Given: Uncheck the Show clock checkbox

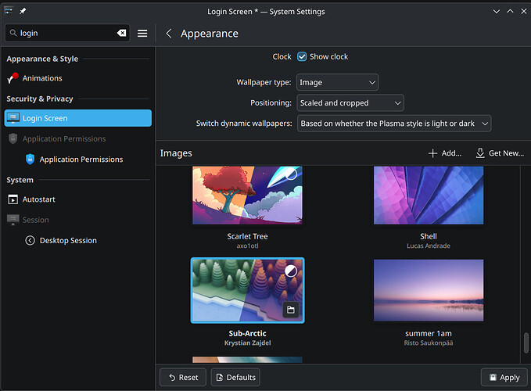Looking at the screenshot, I should click(x=302, y=57).
